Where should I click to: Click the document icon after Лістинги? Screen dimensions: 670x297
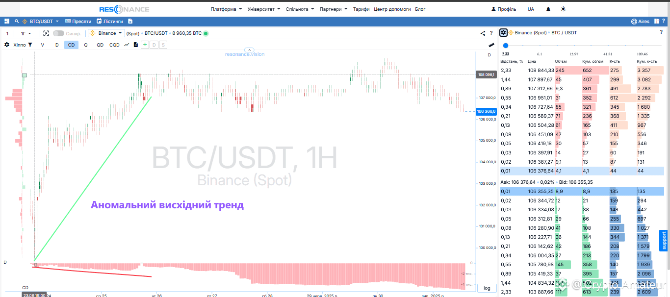tap(130, 22)
